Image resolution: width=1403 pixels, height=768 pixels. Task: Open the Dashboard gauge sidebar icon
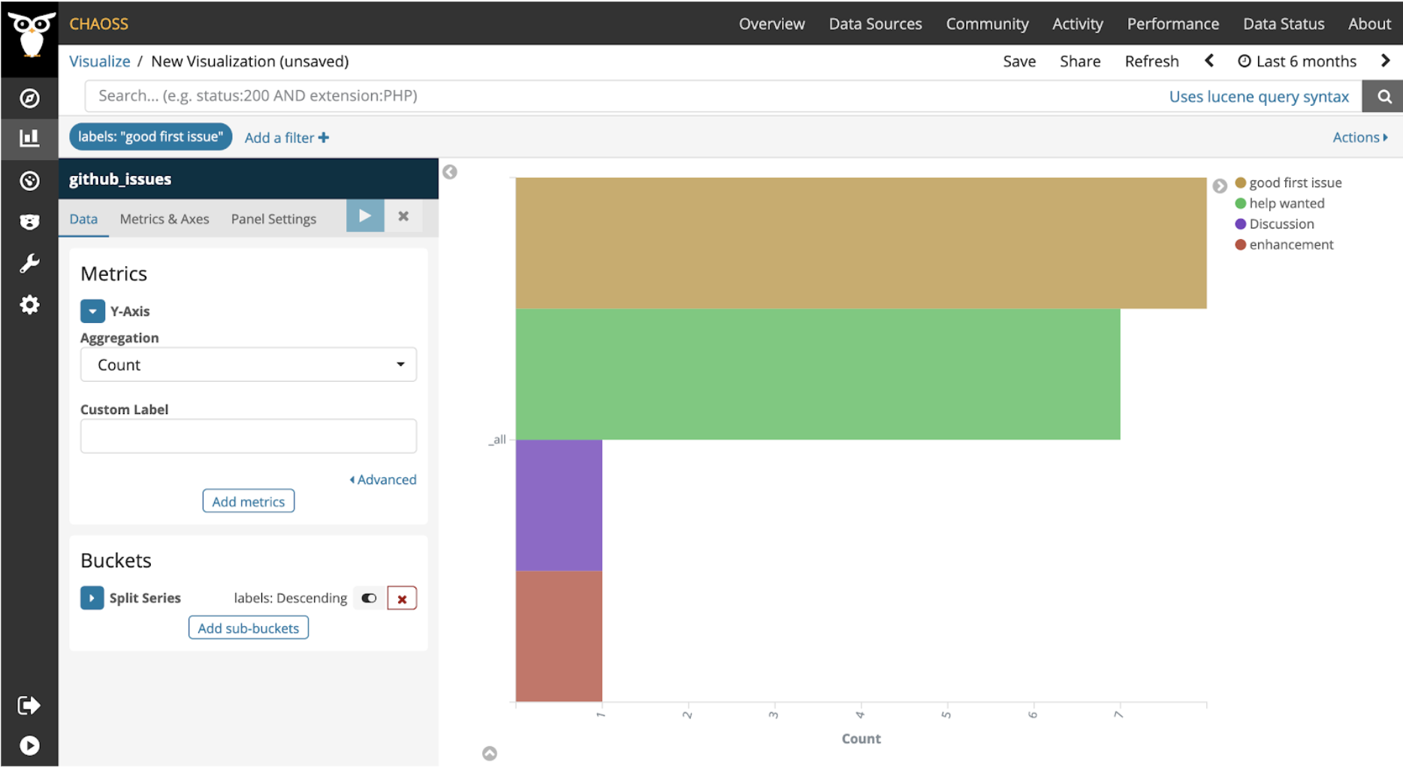(29, 180)
